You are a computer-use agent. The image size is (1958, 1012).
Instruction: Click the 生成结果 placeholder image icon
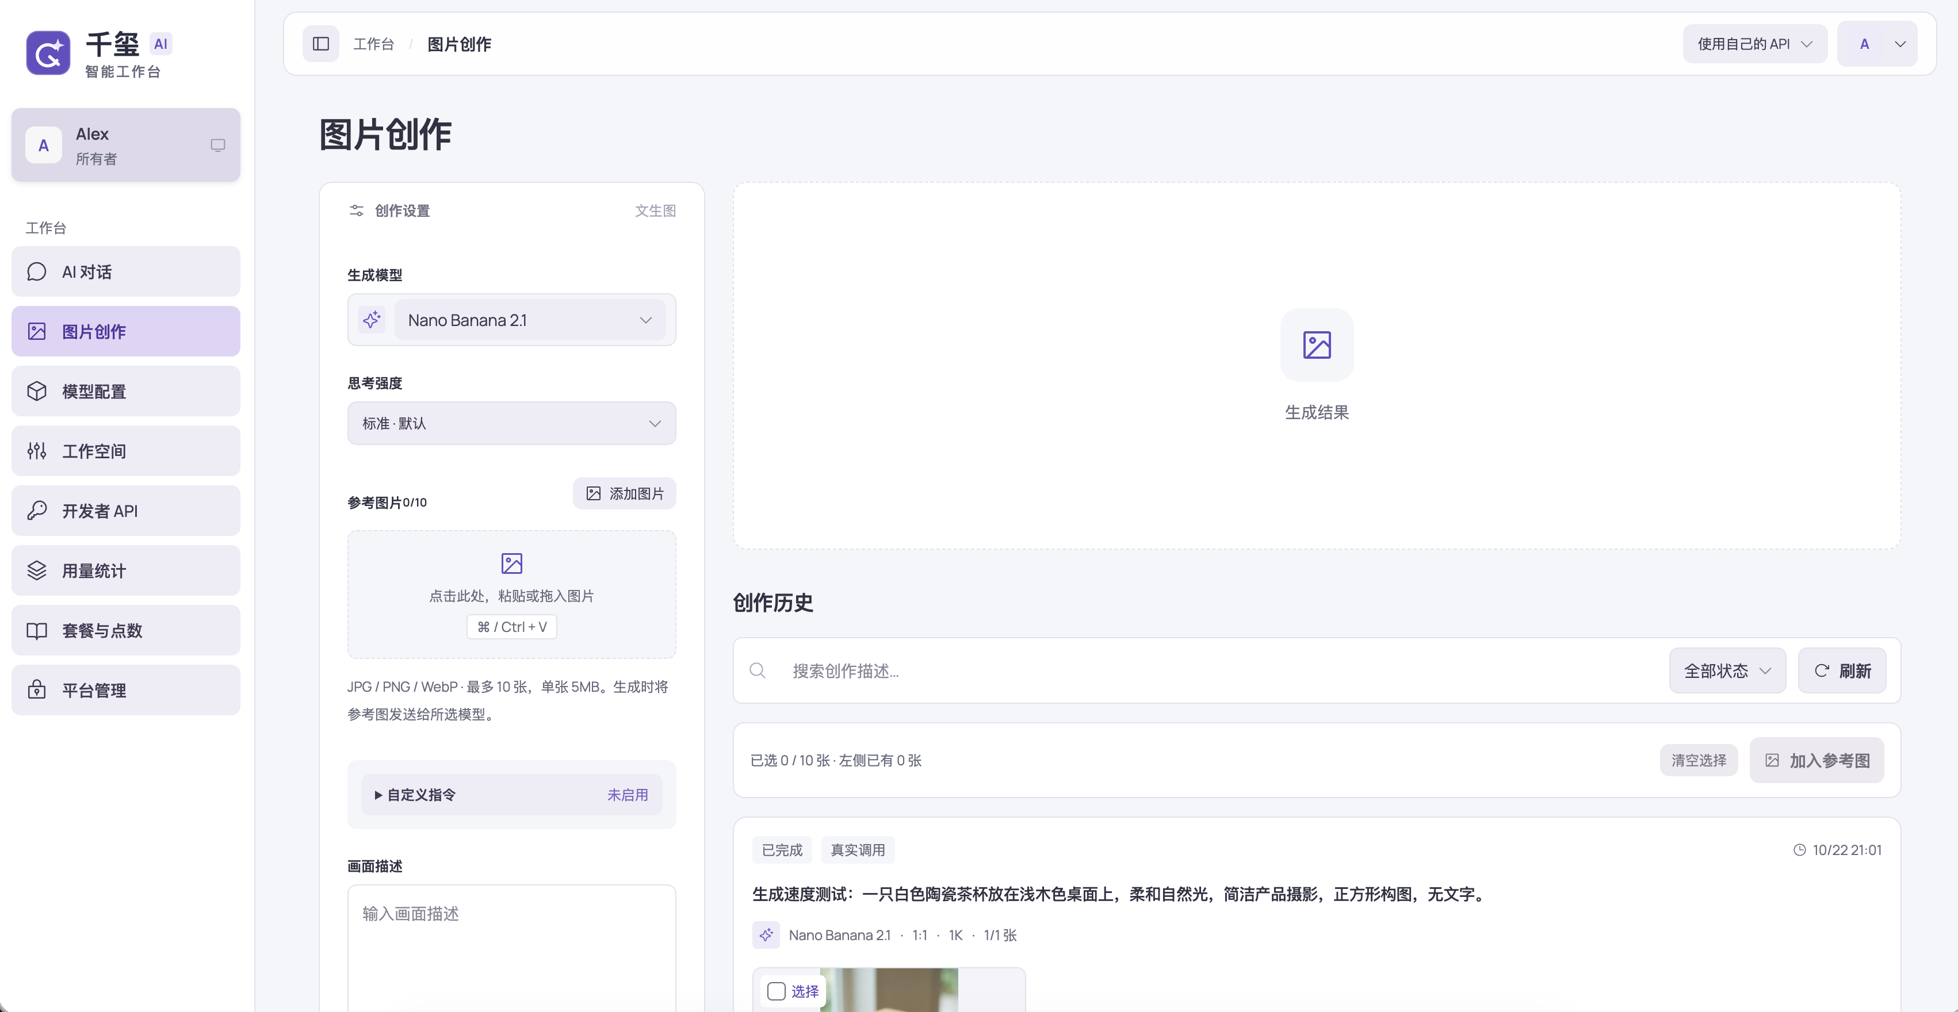[x=1317, y=345]
